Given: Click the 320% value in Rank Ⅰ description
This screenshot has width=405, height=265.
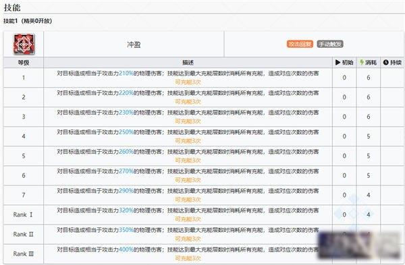Looking at the screenshot, I should [x=126, y=210].
